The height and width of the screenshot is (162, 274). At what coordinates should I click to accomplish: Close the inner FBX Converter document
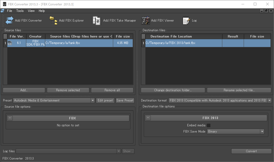coord(271,11)
